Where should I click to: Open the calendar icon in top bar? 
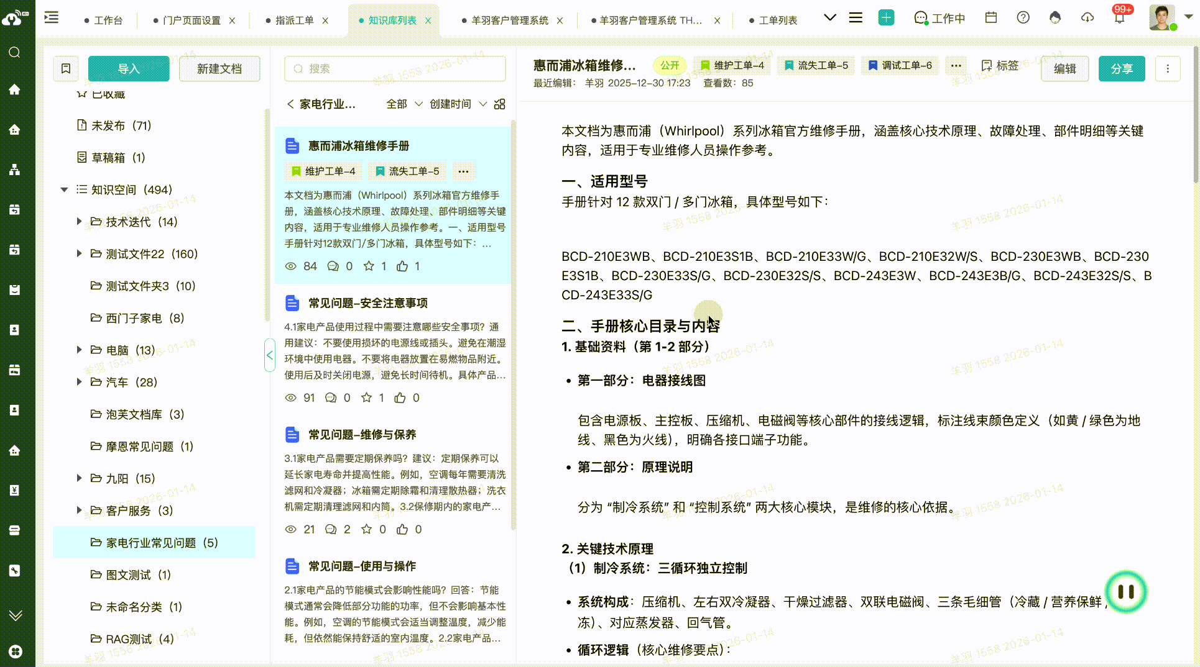pos(991,18)
